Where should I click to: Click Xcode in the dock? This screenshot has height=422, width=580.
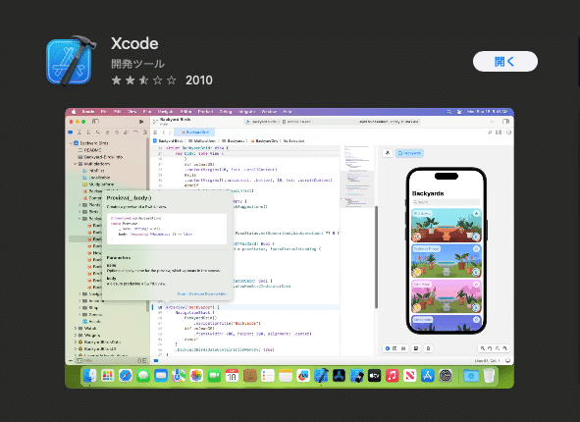tap(321, 376)
